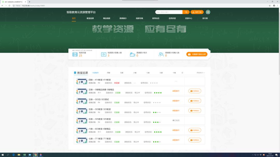The image size is (280, 157).
Task: Click the 大数据可视化分析 button
Action: pyautogui.click(x=197, y=54)
